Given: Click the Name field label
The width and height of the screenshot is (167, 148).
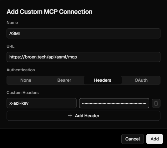Looking at the screenshot, I should [12, 23].
